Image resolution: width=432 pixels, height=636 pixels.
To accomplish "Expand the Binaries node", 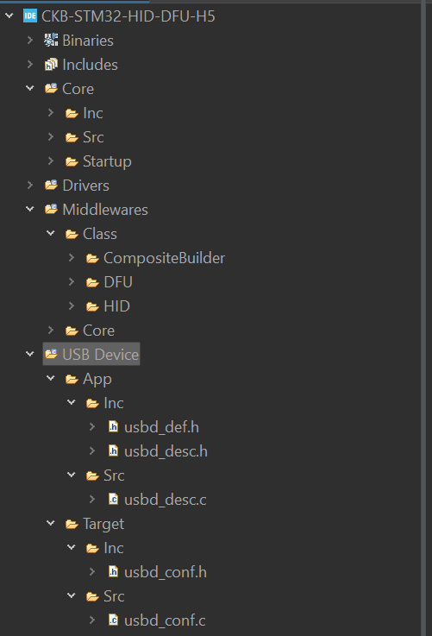I will [30, 41].
